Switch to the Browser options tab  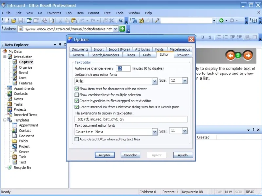point(182,55)
